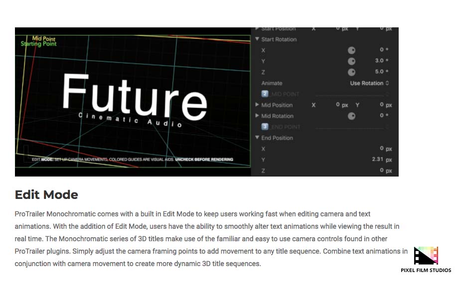Screen dimensions: 456x281
Task: Select the Start Rotation Y value 3.0°
Action: coord(382,60)
